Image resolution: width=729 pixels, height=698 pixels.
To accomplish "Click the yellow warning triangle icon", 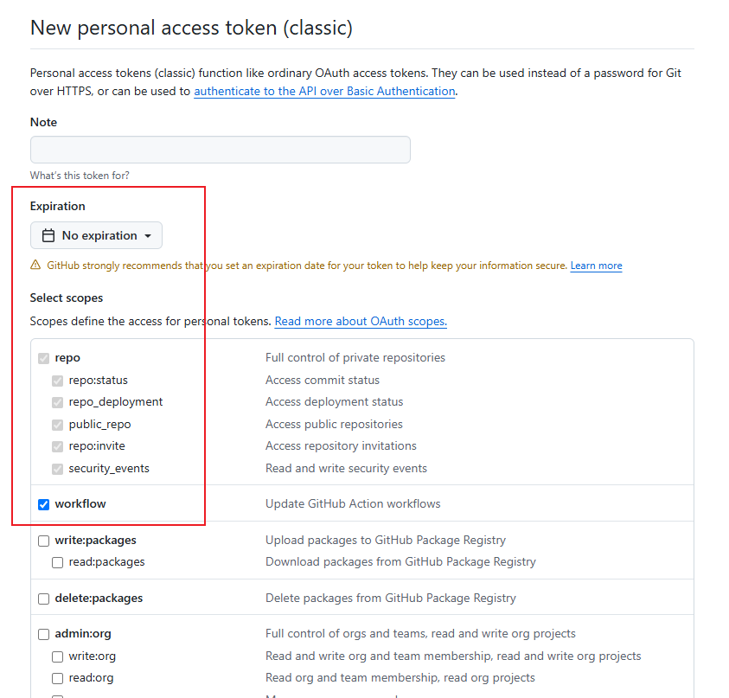I will coord(35,266).
